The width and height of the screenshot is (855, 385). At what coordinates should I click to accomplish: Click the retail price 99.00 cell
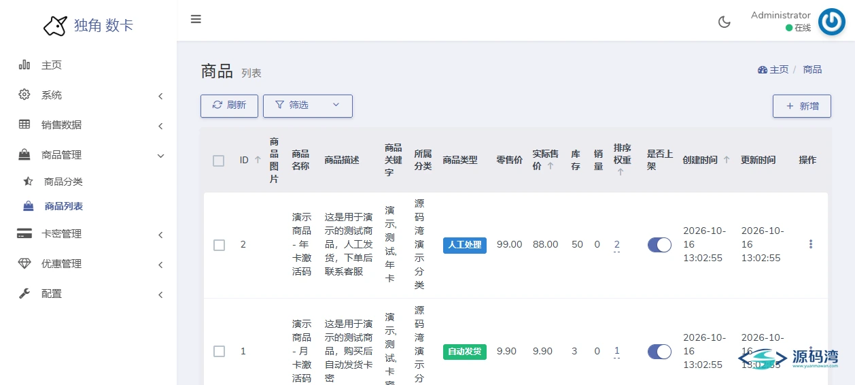coord(510,244)
